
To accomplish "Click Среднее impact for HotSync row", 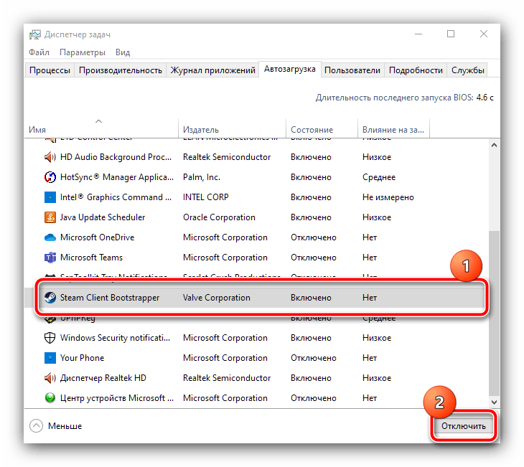I will click(379, 177).
